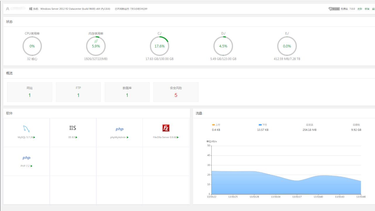Click green play arrow beside PHP-7.2

31,166
